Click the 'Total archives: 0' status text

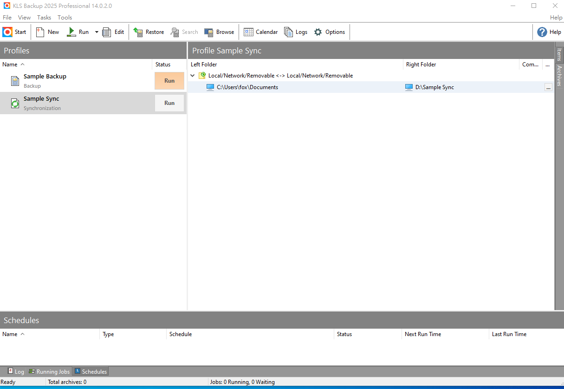[x=67, y=382]
